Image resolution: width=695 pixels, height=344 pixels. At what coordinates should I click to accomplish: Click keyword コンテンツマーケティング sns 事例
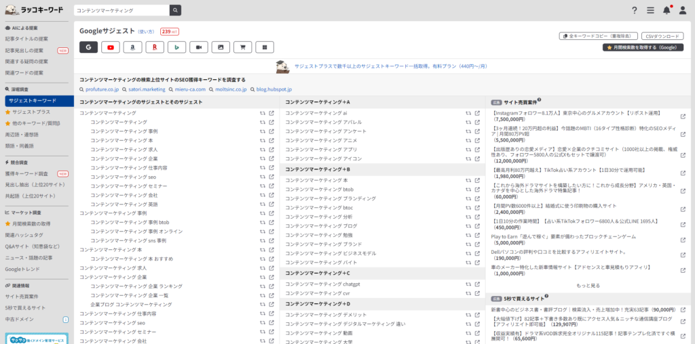(128, 241)
